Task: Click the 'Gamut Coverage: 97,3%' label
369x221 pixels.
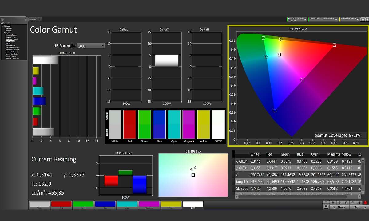Action: click(x=337, y=135)
